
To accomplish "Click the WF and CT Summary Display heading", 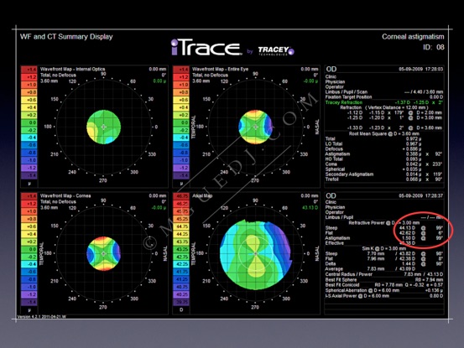I will point(66,37).
